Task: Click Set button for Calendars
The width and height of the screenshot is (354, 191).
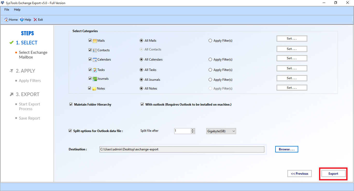Action: (292, 58)
